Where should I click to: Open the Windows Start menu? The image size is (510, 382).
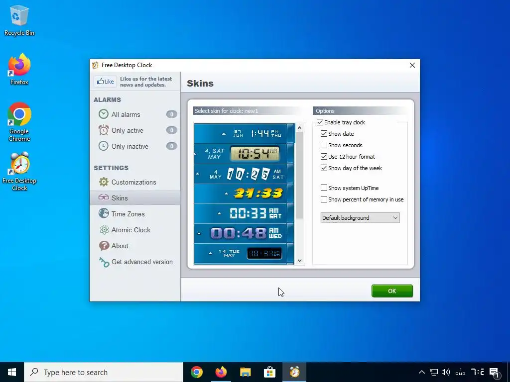point(12,372)
